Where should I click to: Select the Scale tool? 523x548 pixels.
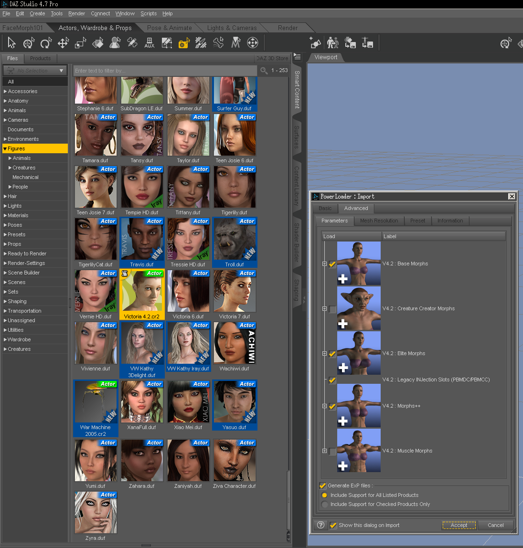[80, 43]
